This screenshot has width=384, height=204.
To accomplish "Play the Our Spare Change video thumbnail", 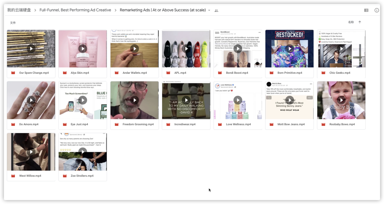I will tap(31, 49).
